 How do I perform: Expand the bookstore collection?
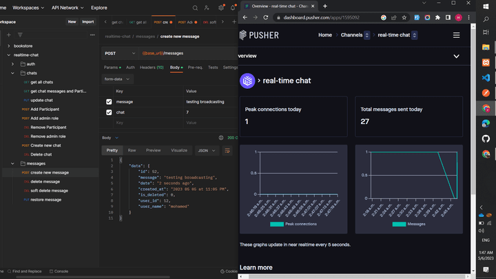pos(9,46)
